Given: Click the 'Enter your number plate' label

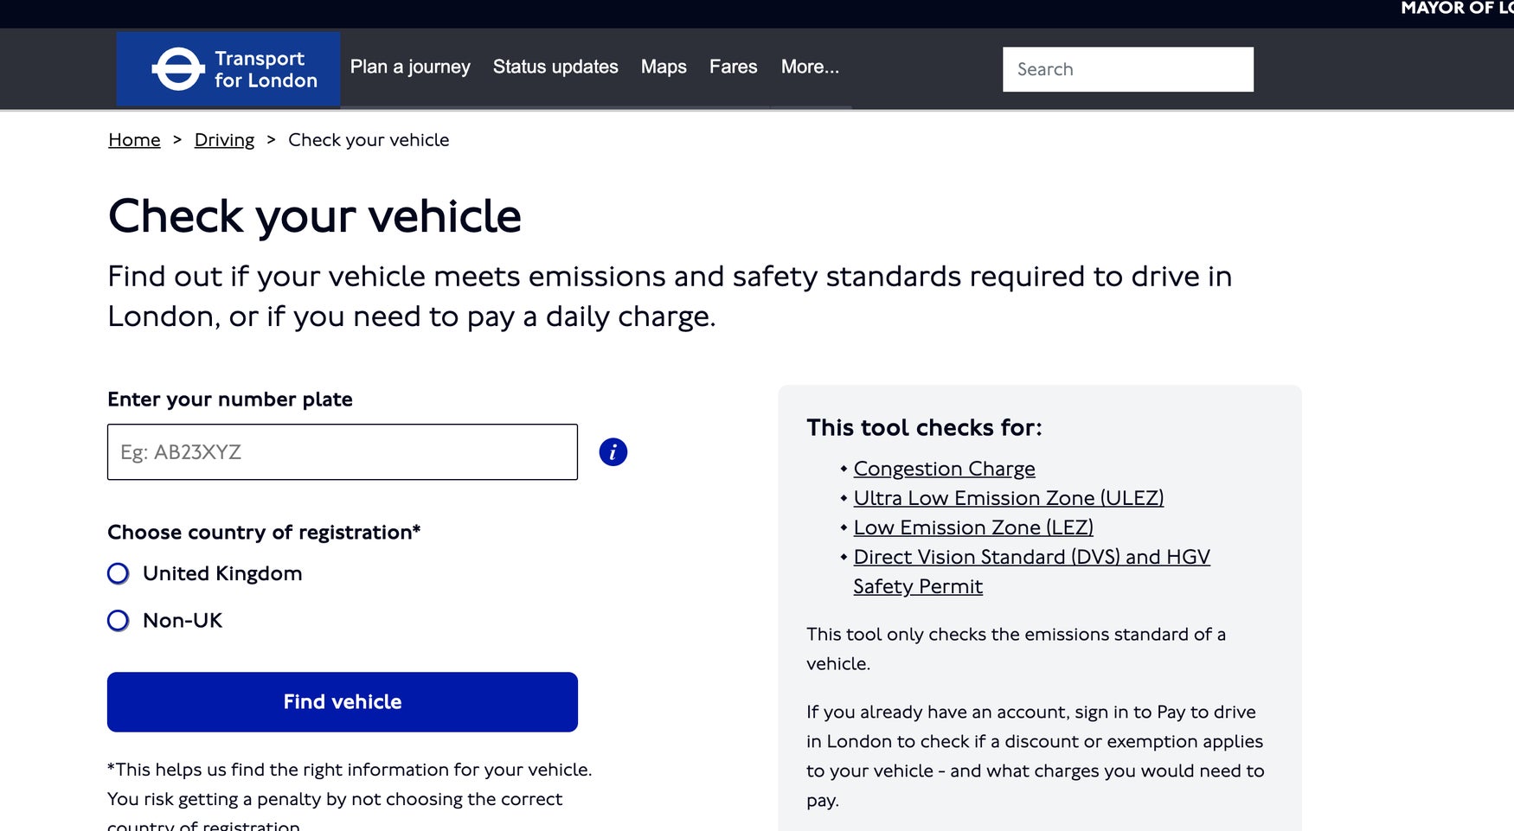Looking at the screenshot, I should click(230, 400).
